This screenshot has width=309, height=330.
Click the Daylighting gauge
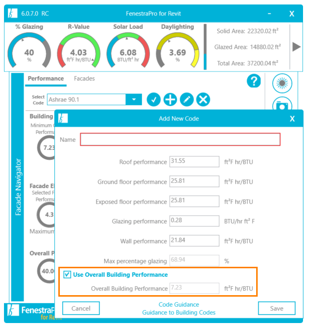pyautogui.click(x=177, y=50)
